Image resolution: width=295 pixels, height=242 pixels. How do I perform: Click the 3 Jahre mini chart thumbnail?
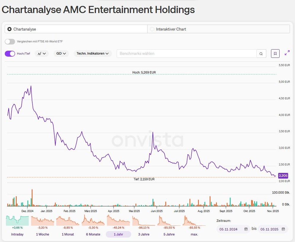click(x=144, y=221)
